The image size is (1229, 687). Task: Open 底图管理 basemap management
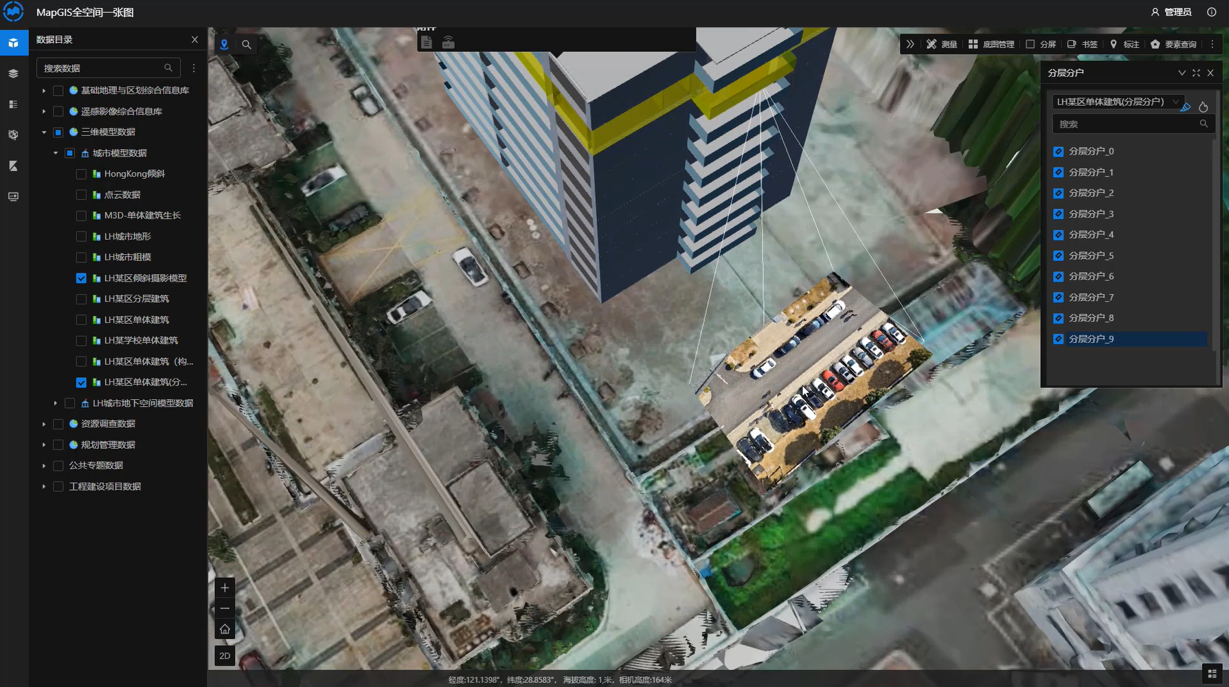coord(991,44)
